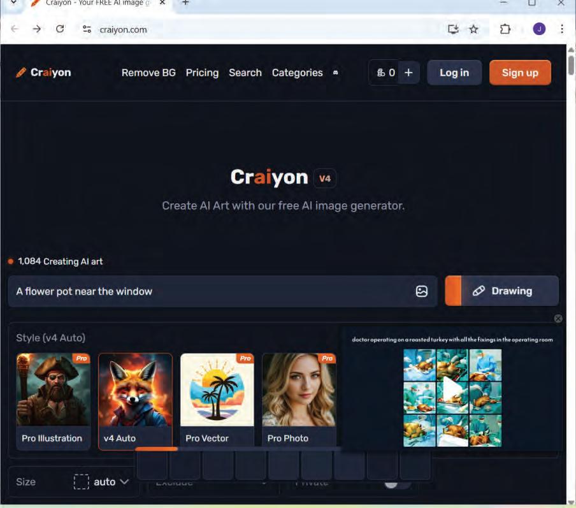Click the prompt text field
The height and width of the screenshot is (508, 576).
pos(222,291)
